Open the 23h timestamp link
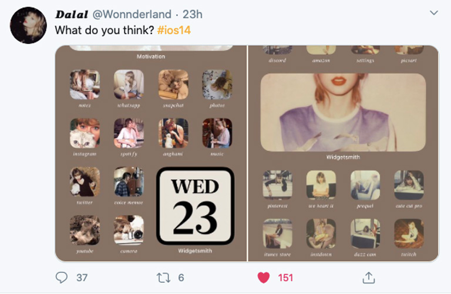Screen dimensions: 451x294 click(193, 14)
